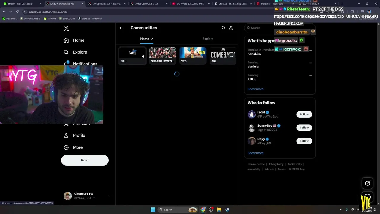380x214 pixels.
Task: Open Windows Start menu
Action: tap(153, 210)
